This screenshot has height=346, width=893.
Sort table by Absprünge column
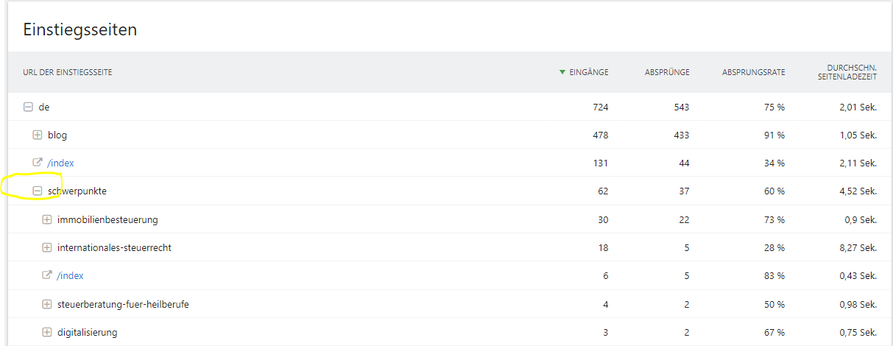667,72
